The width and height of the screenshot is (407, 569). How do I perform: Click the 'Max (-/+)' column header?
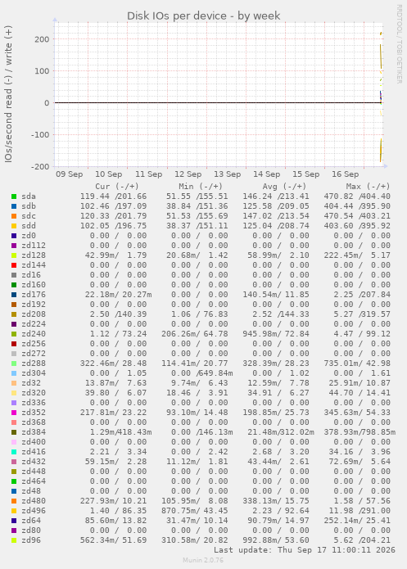point(368,187)
